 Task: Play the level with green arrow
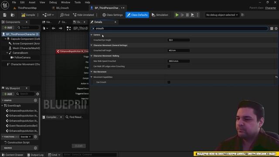(x=177, y=15)
